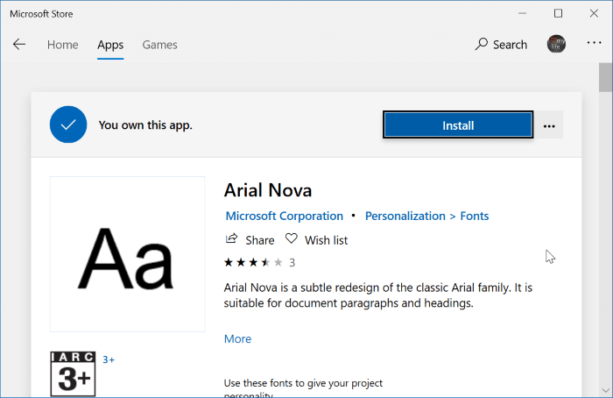Open the user account avatar

coord(556,44)
